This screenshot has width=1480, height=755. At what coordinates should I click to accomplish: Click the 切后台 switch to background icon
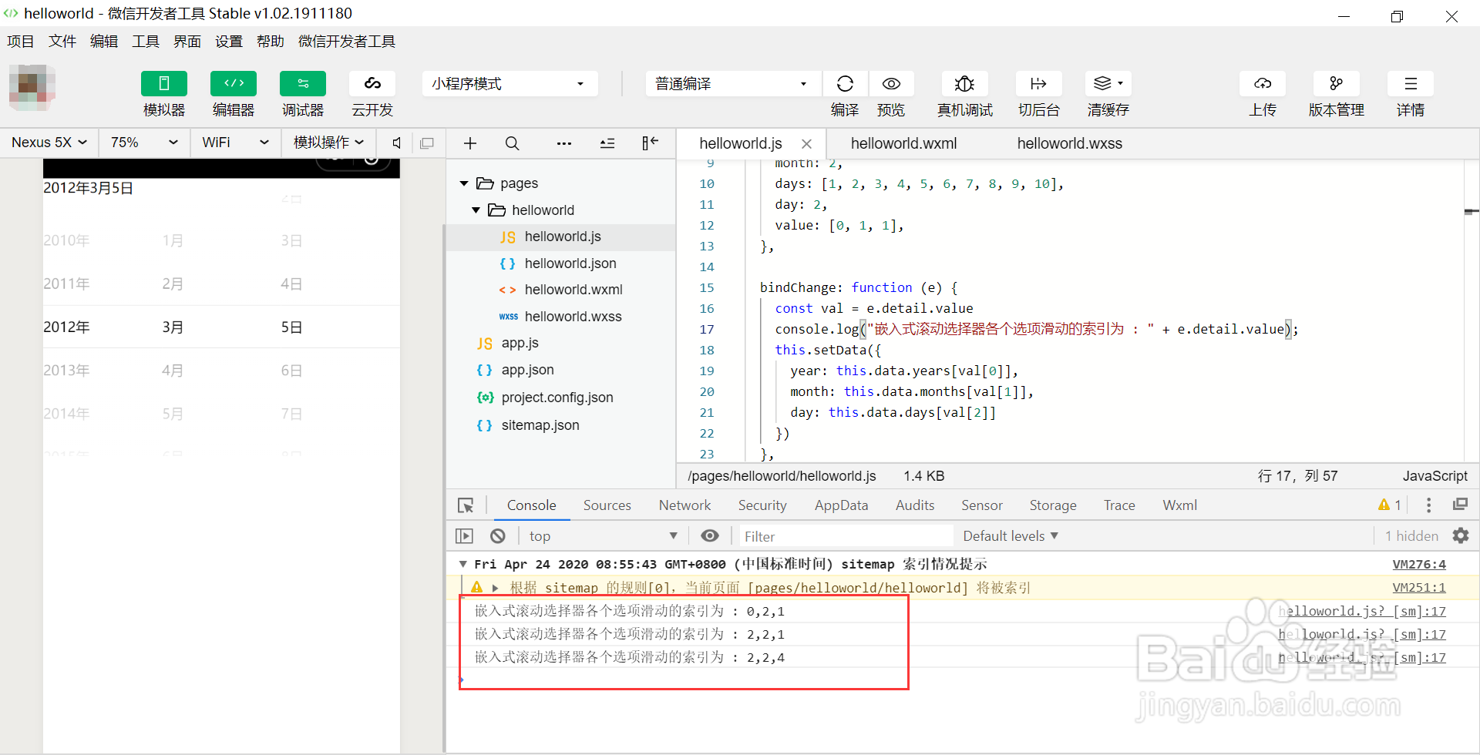click(x=1038, y=83)
